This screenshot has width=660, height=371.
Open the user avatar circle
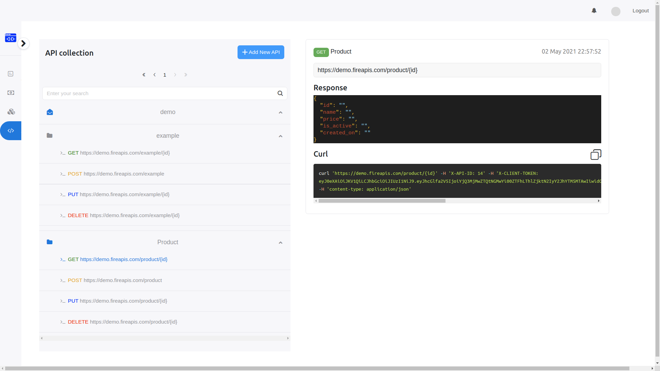pyautogui.click(x=616, y=11)
